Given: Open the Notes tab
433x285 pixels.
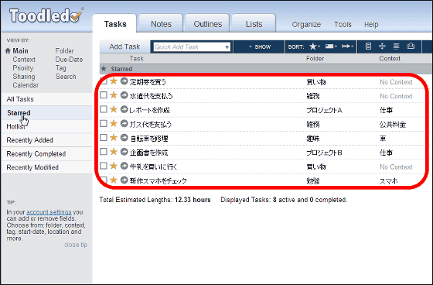Looking at the screenshot, I should tap(161, 24).
